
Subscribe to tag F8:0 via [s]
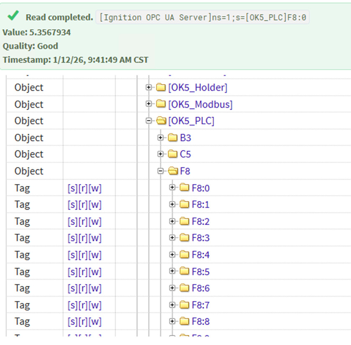tap(72, 188)
